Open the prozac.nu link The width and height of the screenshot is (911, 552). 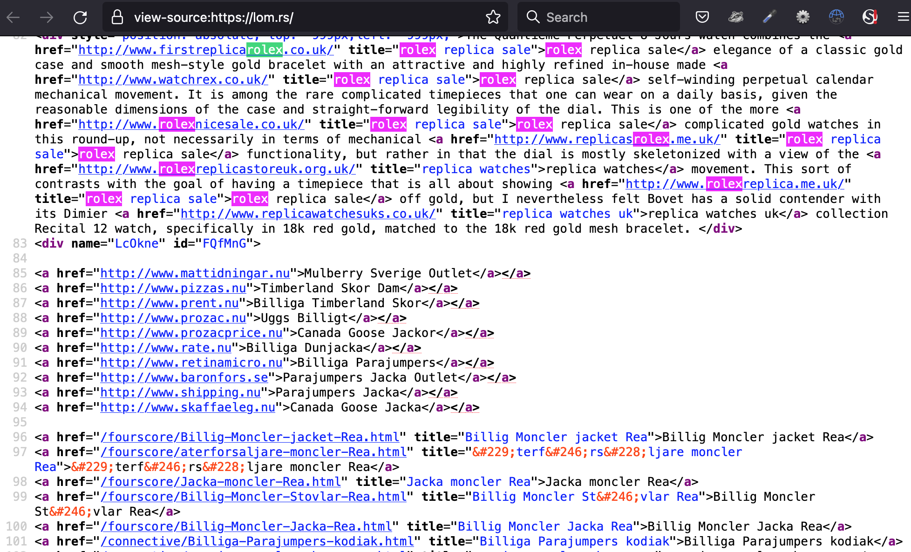(x=173, y=318)
